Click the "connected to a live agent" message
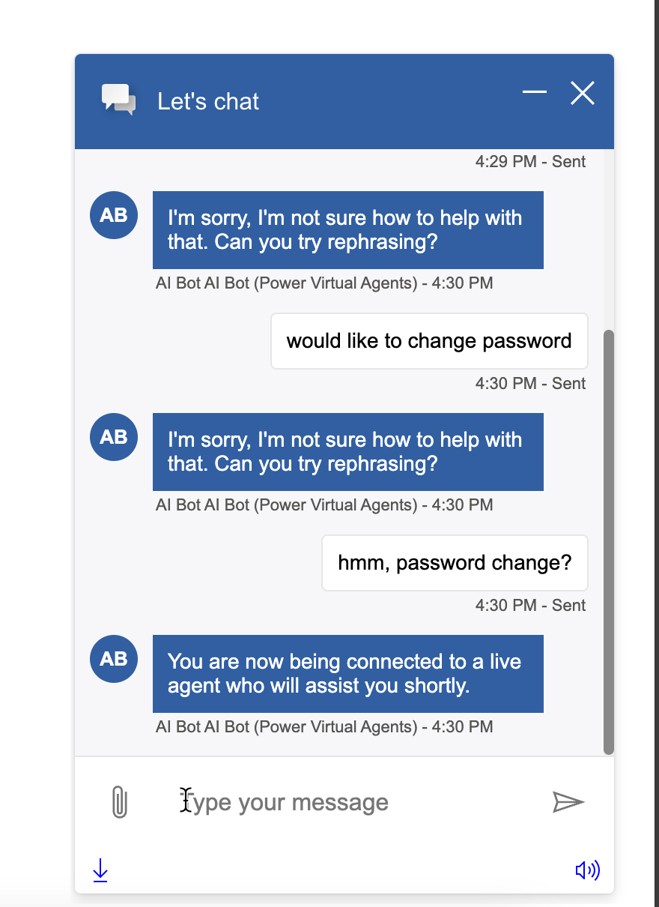This screenshot has width=659, height=907. coord(347,673)
